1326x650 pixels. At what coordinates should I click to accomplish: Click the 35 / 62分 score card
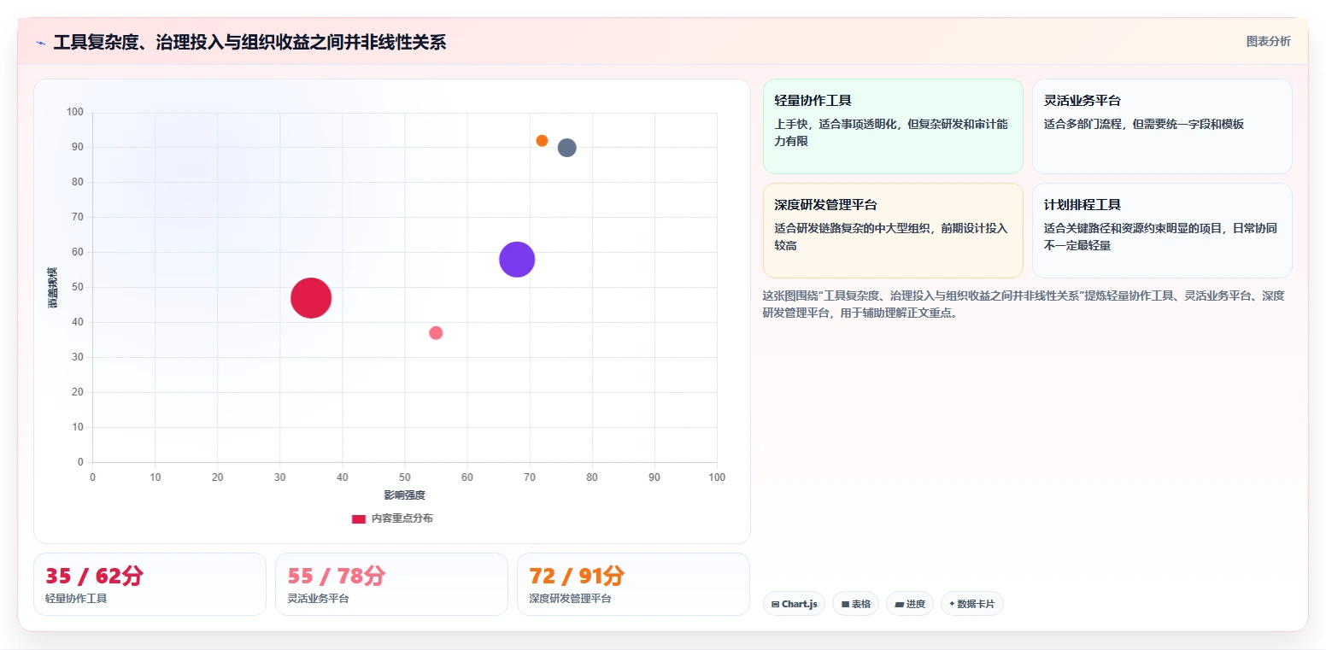pyautogui.click(x=150, y=584)
